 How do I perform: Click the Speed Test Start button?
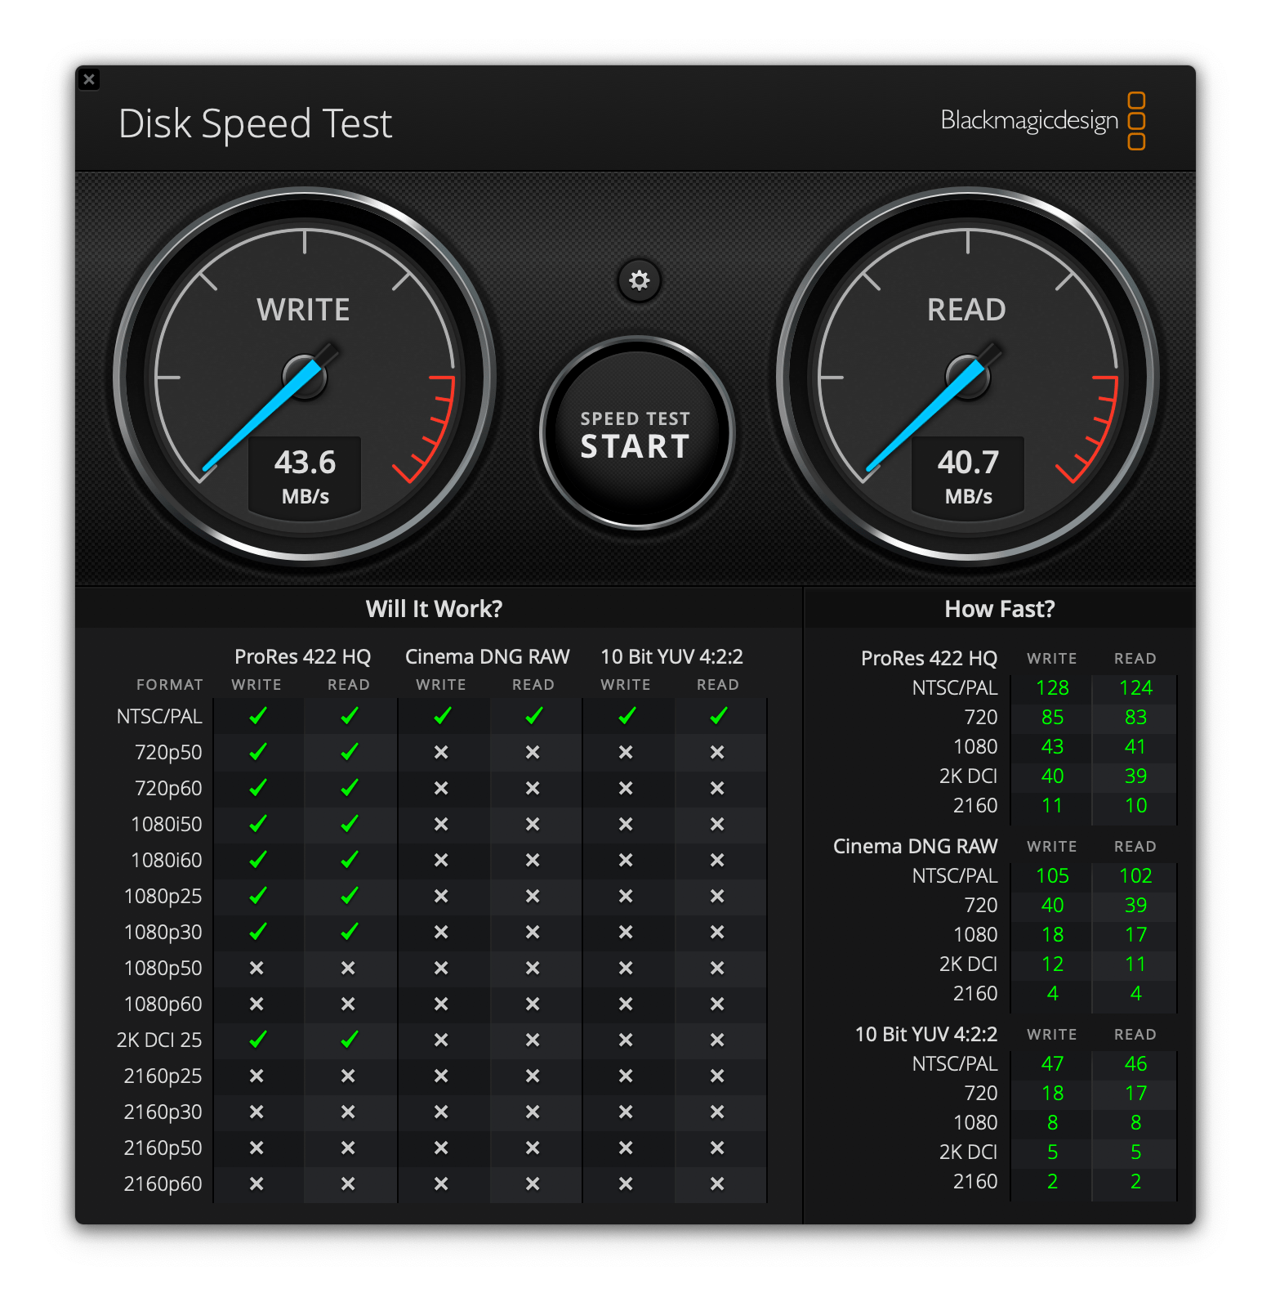click(637, 433)
